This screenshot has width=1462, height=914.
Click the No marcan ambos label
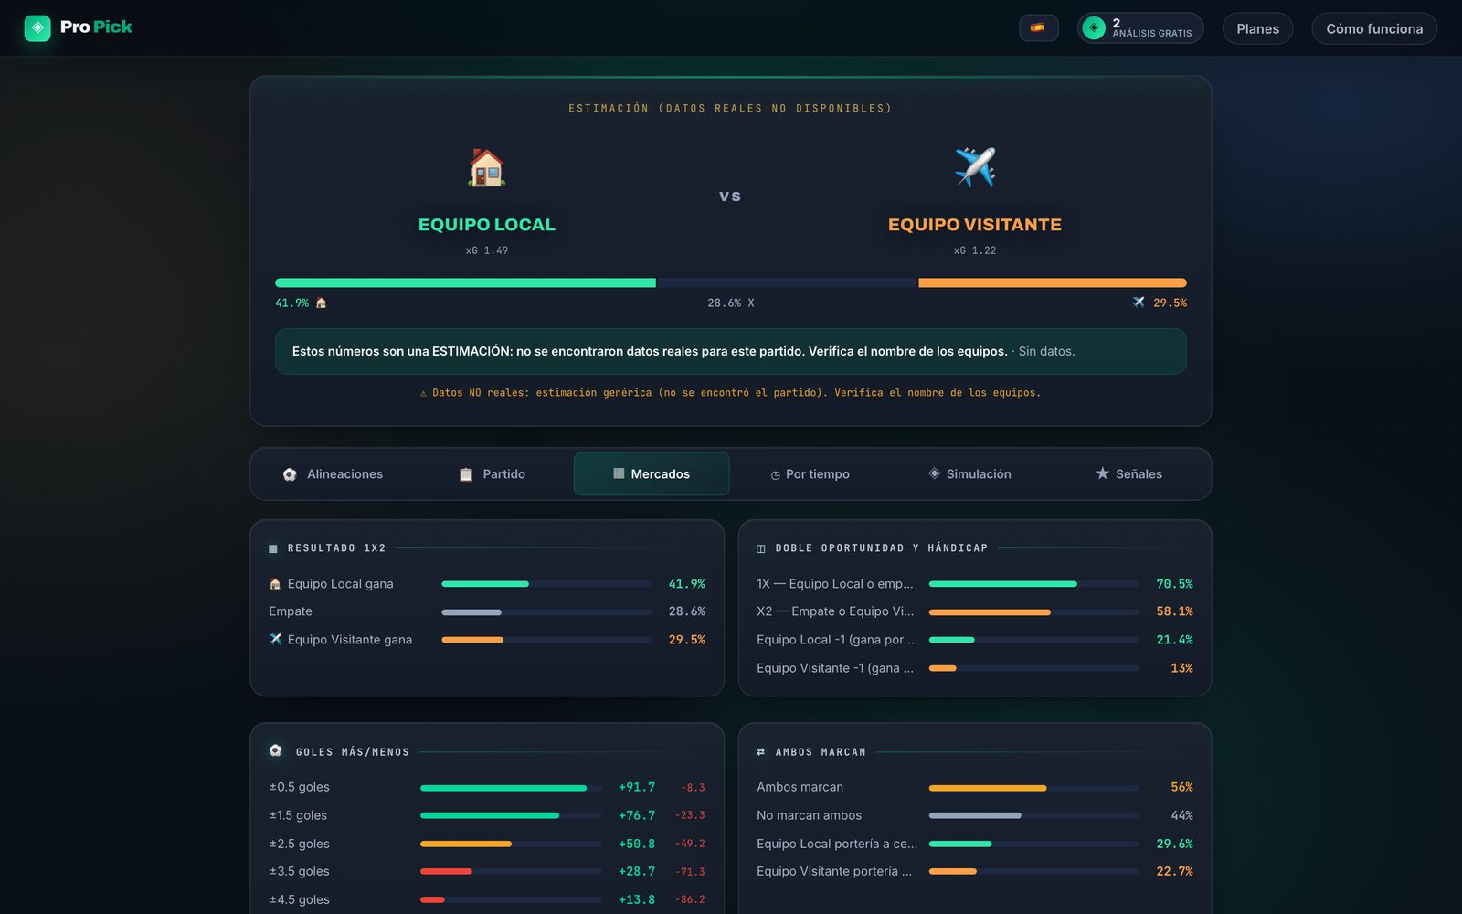click(x=809, y=815)
